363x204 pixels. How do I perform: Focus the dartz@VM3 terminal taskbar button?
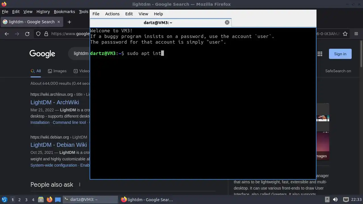point(90,199)
